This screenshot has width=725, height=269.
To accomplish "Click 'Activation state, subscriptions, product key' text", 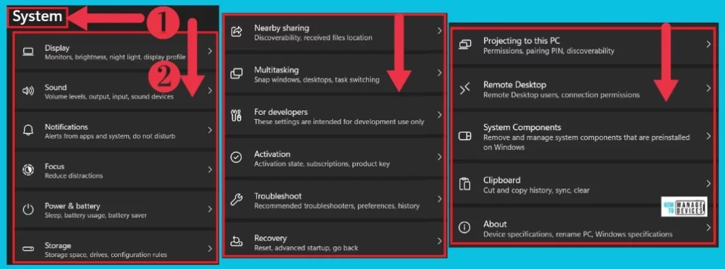I will coord(322,164).
